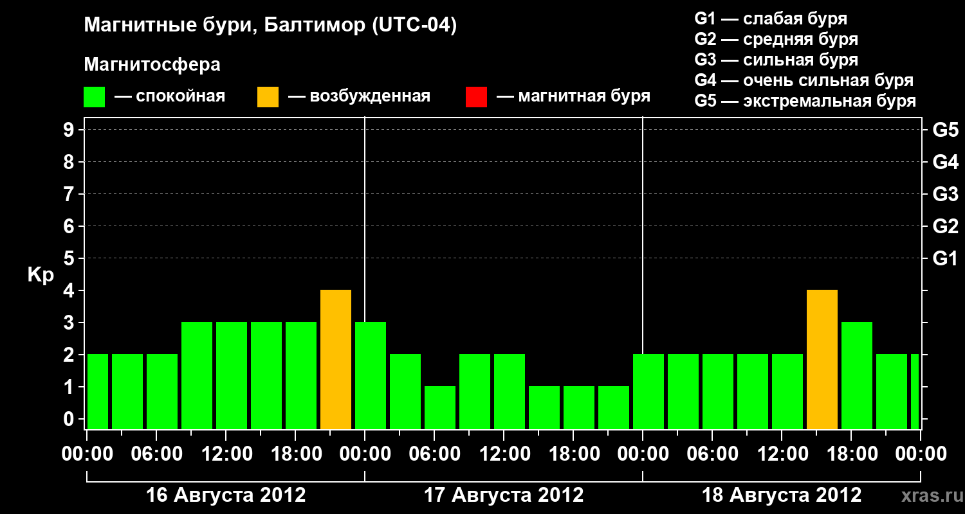Select the 'G2 — средняя буря' legend line
This screenshot has height=514, width=965.
tap(776, 39)
